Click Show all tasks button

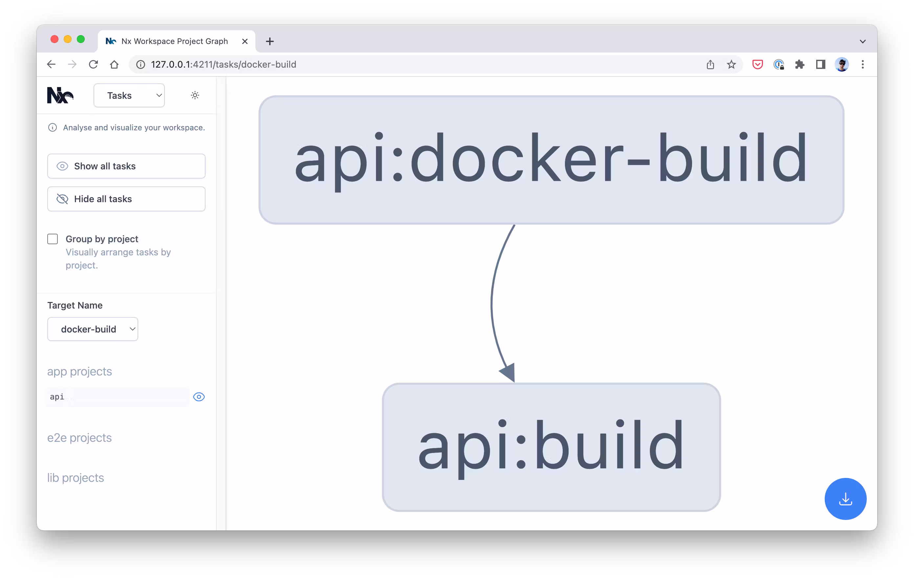pyautogui.click(x=126, y=166)
